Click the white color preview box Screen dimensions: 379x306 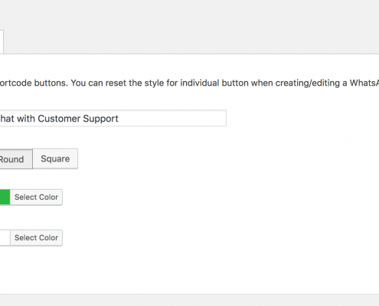point(5,238)
